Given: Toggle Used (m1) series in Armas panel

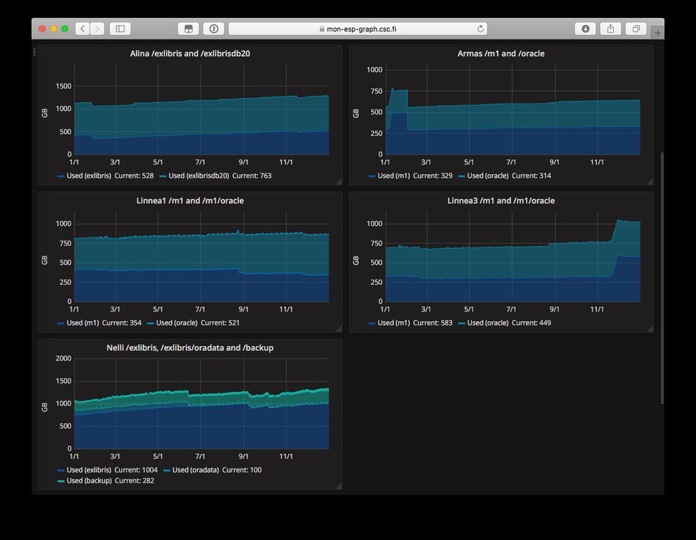Looking at the screenshot, I should (x=394, y=176).
